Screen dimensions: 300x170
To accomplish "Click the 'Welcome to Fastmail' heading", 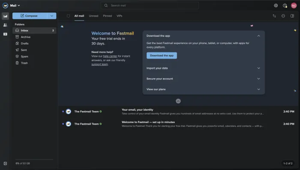I will coord(113,33).
